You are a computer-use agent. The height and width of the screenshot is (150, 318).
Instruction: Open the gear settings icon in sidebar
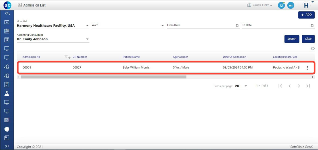click(x=7, y=129)
